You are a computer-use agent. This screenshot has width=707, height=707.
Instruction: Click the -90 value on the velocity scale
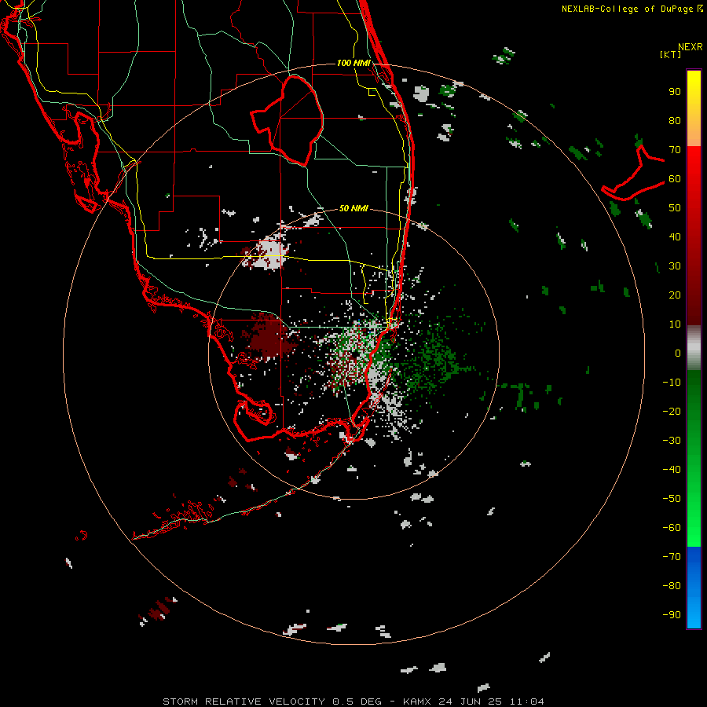[672, 614]
